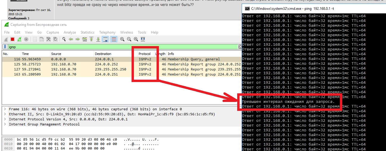This screenshot has width=386, height=151.
Task: Expand Internet Group Management Protocol section
Action: [5, 124]
